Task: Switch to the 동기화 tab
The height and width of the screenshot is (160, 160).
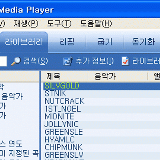Action: pyautogui.click(x=143, y=42)
